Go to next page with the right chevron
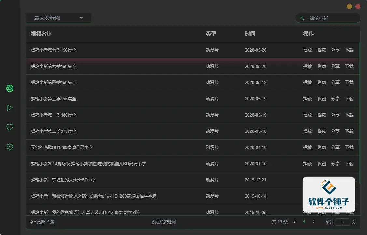This screenshot has height=235, width=367. tap(313, 222)
